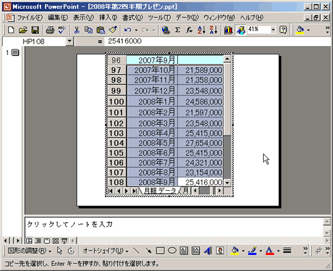Toggle the Slide Show view button

point(65,241)
